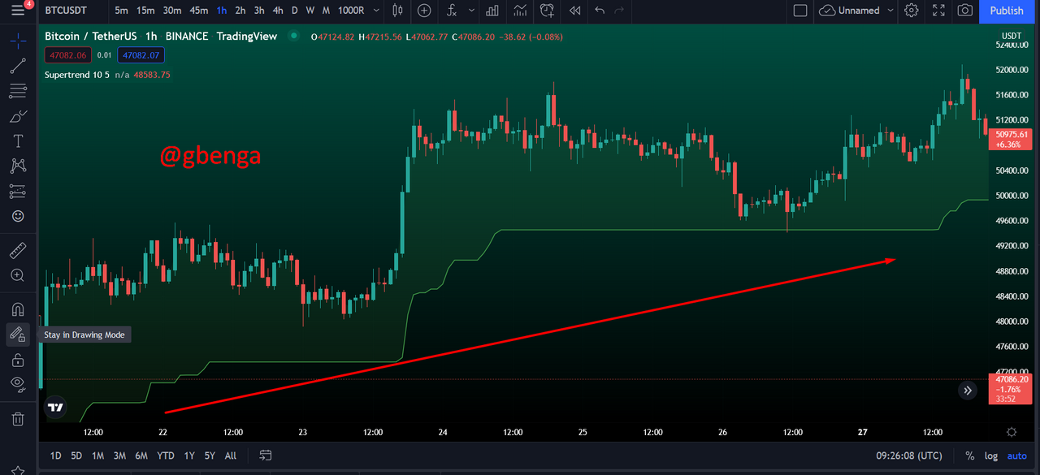Select the trend line drawing tool

pos(18,66)
